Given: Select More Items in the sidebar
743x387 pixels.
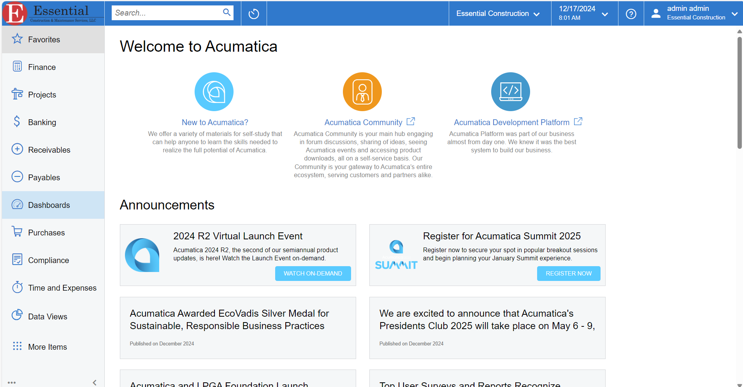Looking at the screenshot, I should point(47,347).
